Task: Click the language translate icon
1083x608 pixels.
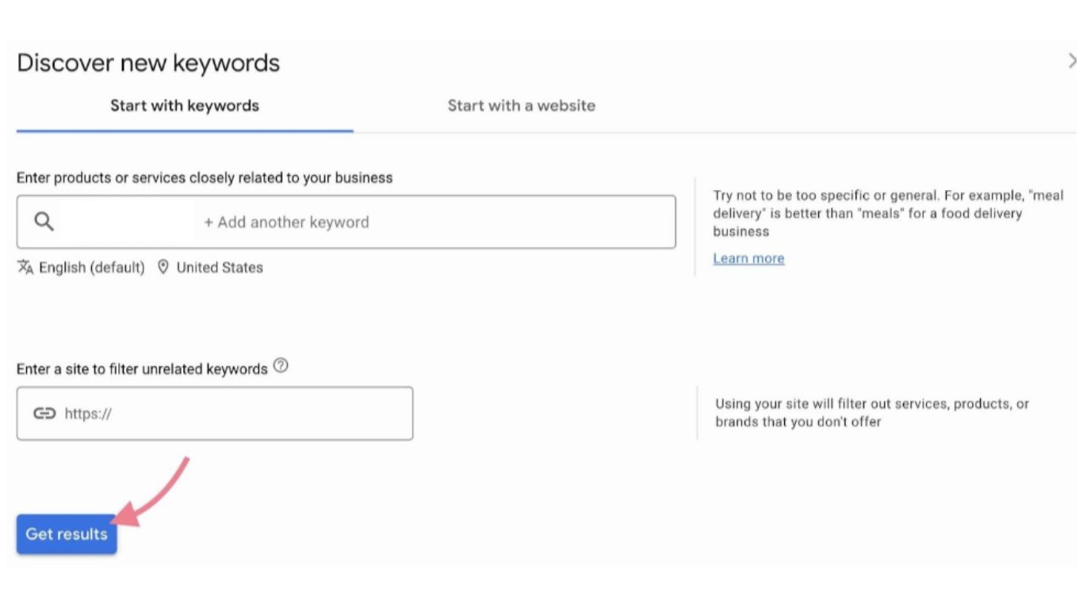Action: click(x=25, y=268)
